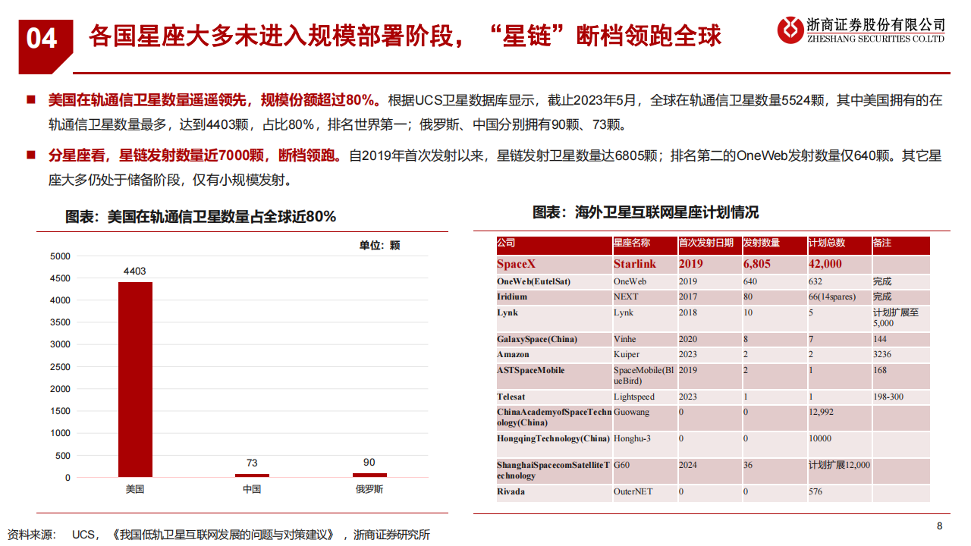Viewport: 971px width, 546px height.
Task: Click the 2500 y-axis value
Action: coord(59,367)
